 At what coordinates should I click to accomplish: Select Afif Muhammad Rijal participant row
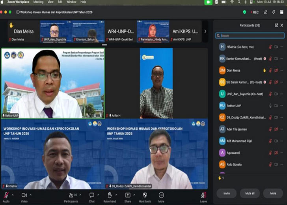click(x=250, y=141)
